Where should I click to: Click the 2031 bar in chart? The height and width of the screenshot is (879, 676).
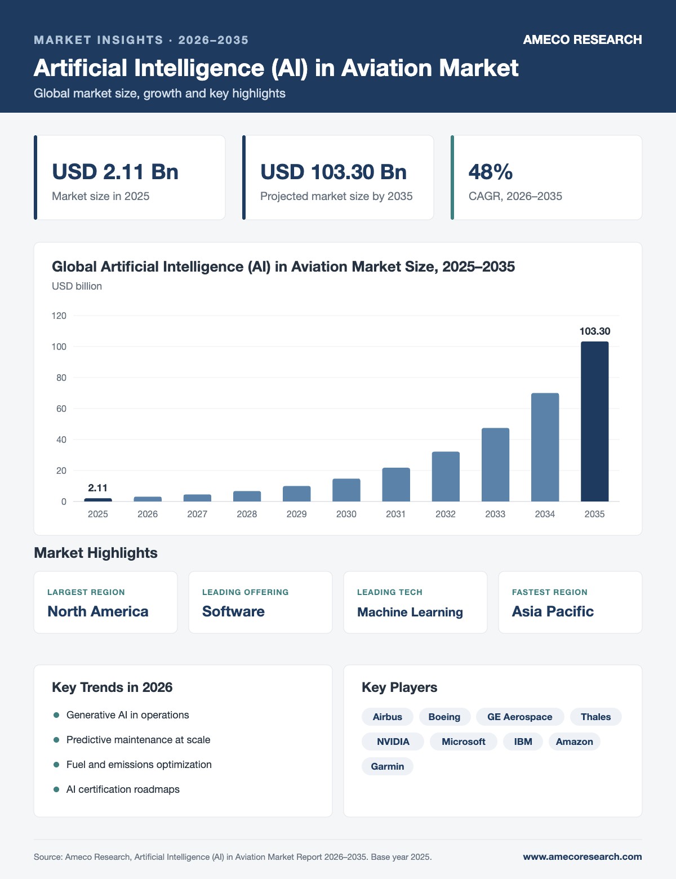click(x=396, y=485)
